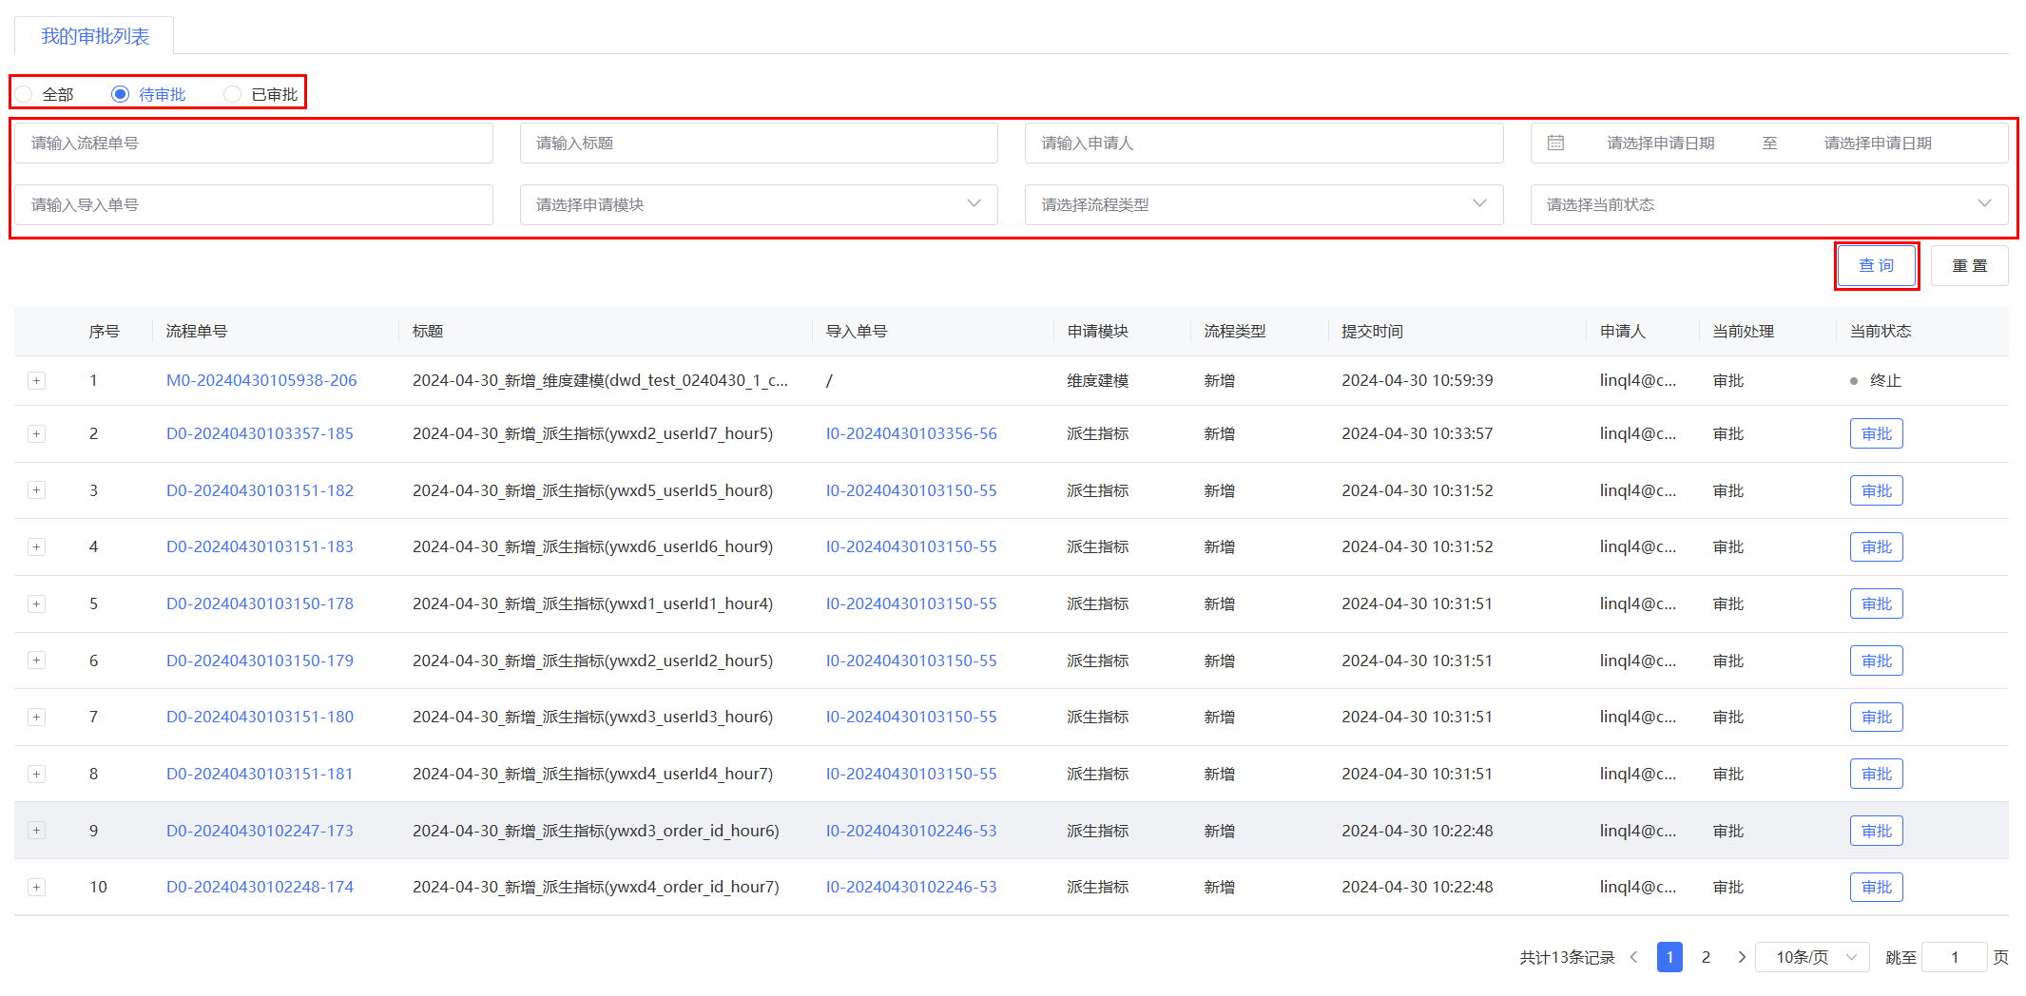2026x996 pixels.
Task: Click 审批 button in row 9
Action: pyautogui.click(x=1876, y=831)
